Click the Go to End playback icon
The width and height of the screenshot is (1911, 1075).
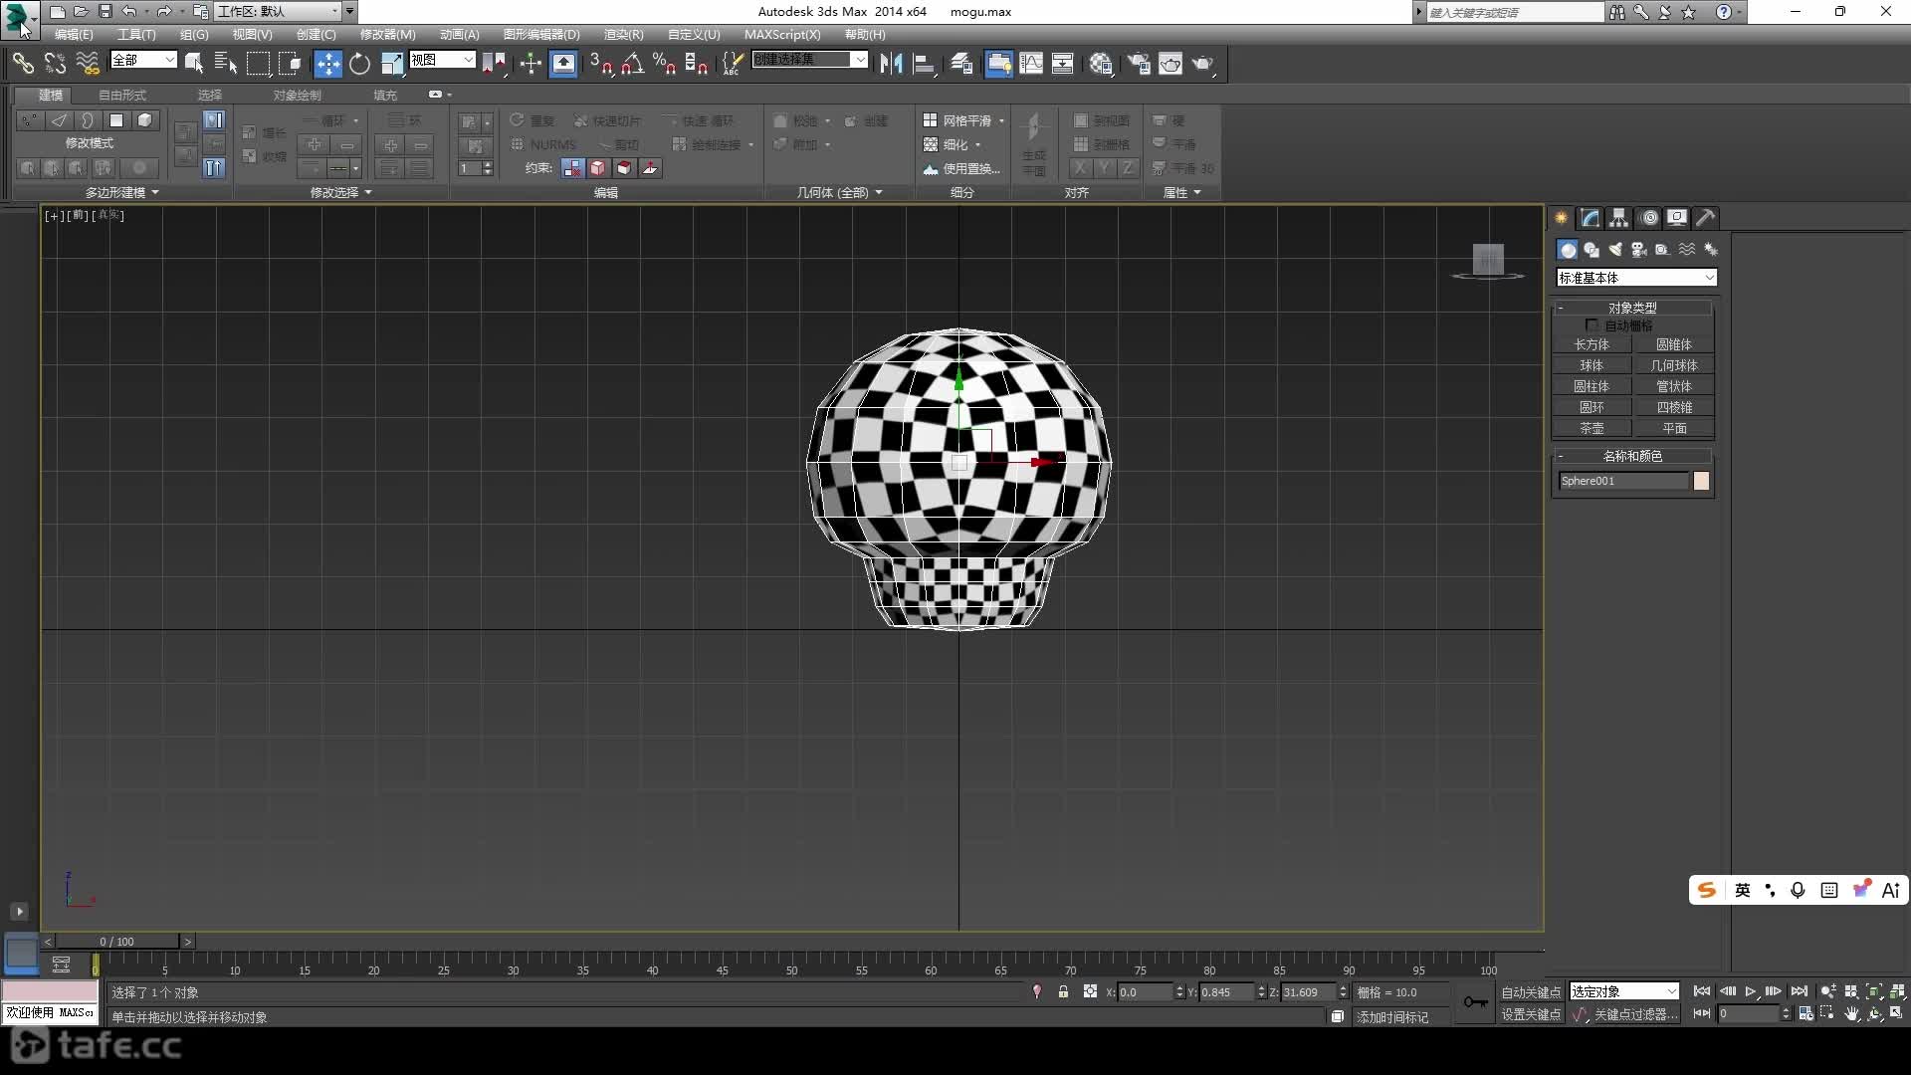tap(1799, 991)
